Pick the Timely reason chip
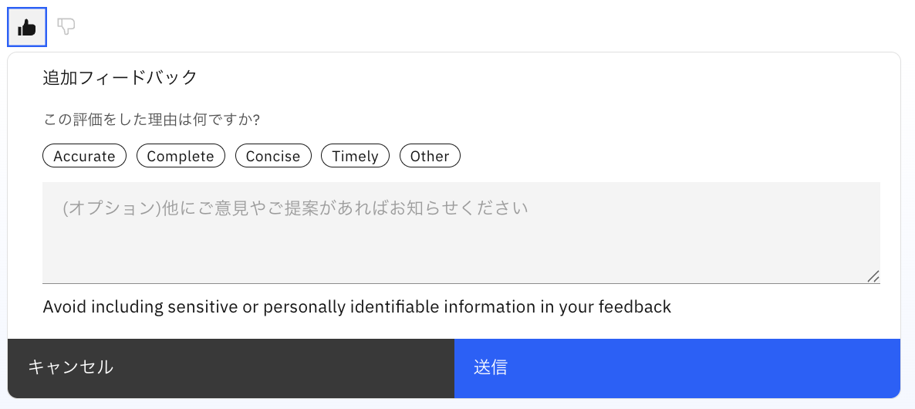Screen dimensions: 915x409 355,156
